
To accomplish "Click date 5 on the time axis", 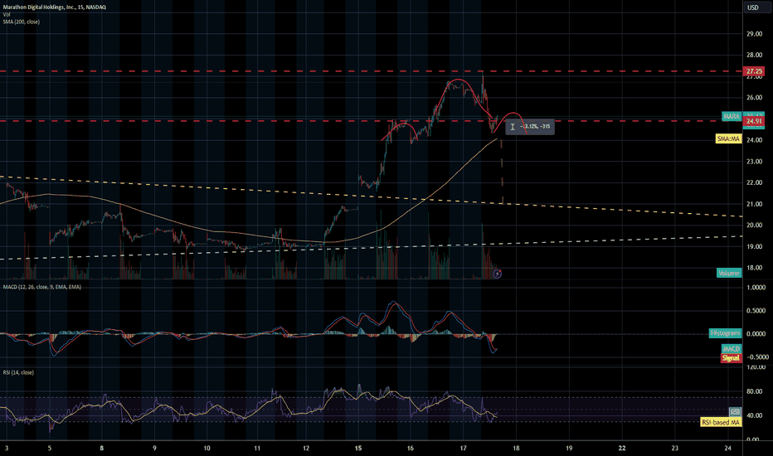I will tap(49, 448).
